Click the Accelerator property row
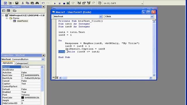This screenshot has width=187, height=105. click(21, 70)
